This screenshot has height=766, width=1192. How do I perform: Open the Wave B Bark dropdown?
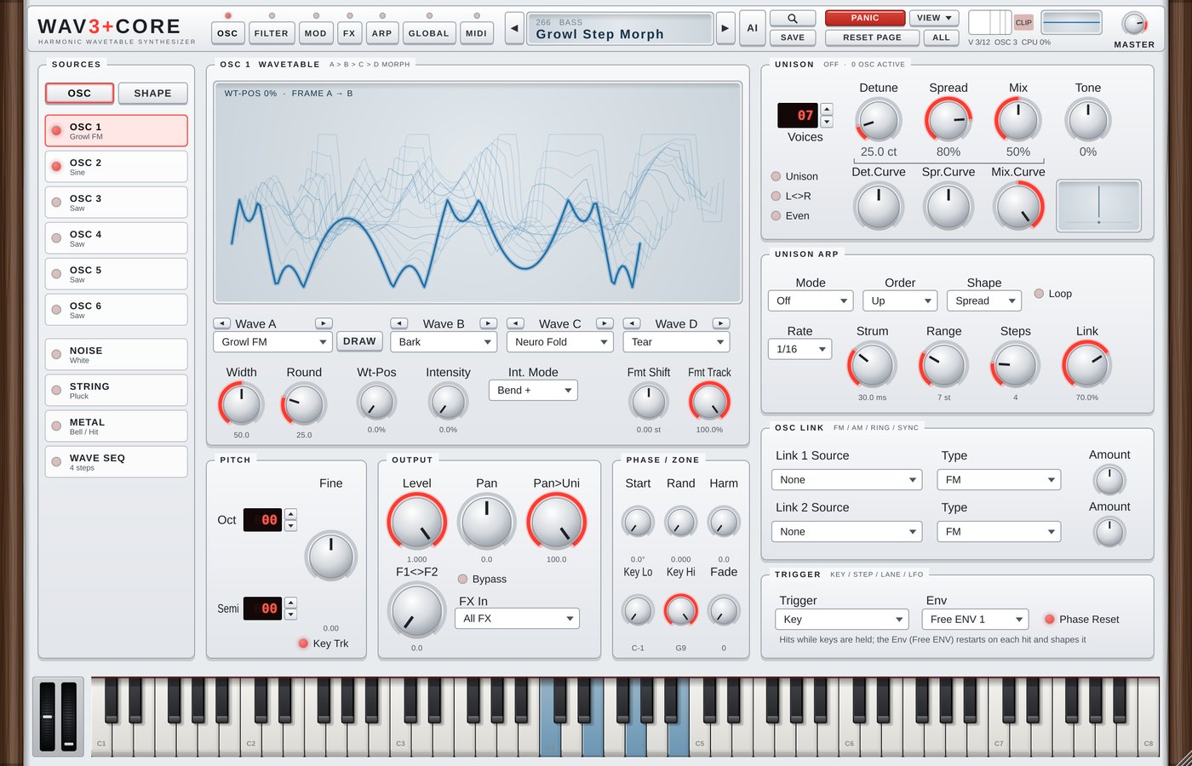[444, 342]
